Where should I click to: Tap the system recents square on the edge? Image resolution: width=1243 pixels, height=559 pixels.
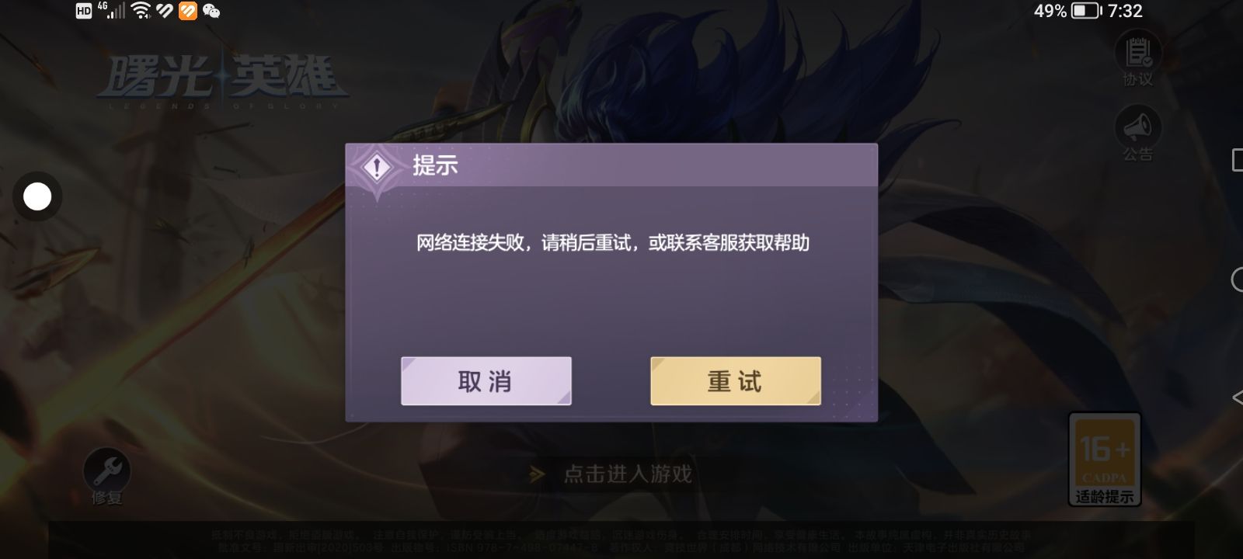pos(1238,161)
